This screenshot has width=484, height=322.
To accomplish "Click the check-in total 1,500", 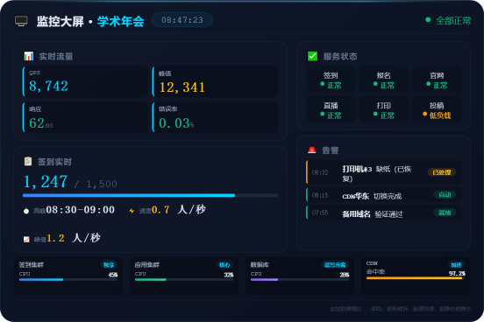I will (x=102, y=184).
